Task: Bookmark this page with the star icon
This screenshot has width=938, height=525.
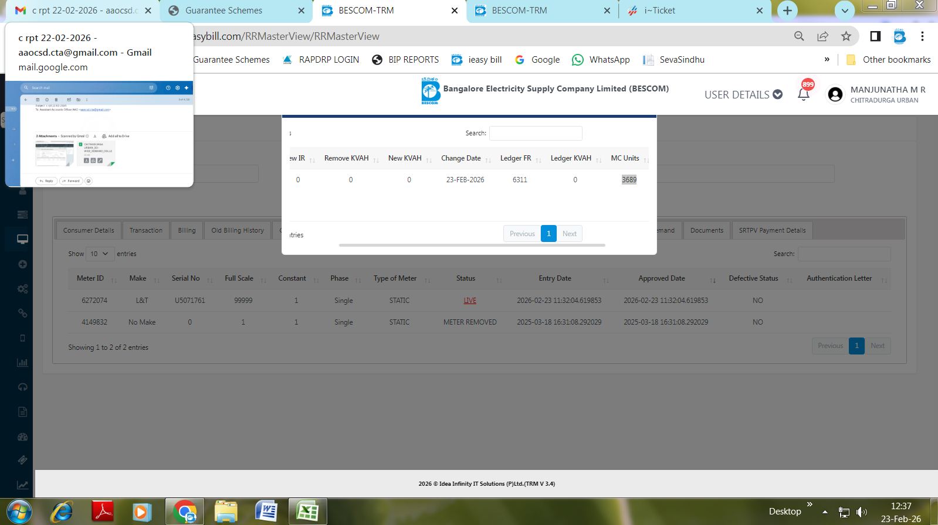Action: (846, 36)
